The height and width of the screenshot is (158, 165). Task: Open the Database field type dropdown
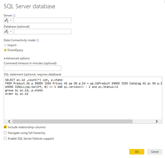(8, 31)
